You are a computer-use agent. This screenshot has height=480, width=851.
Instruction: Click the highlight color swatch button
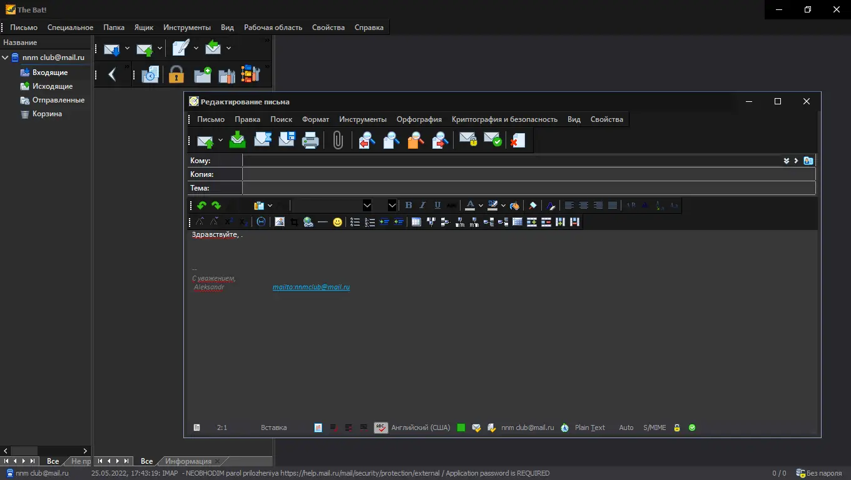click(x=492, y=205)
